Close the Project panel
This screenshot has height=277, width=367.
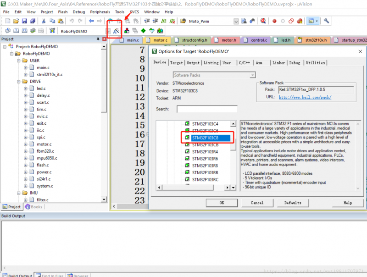(x=104, y=39)
